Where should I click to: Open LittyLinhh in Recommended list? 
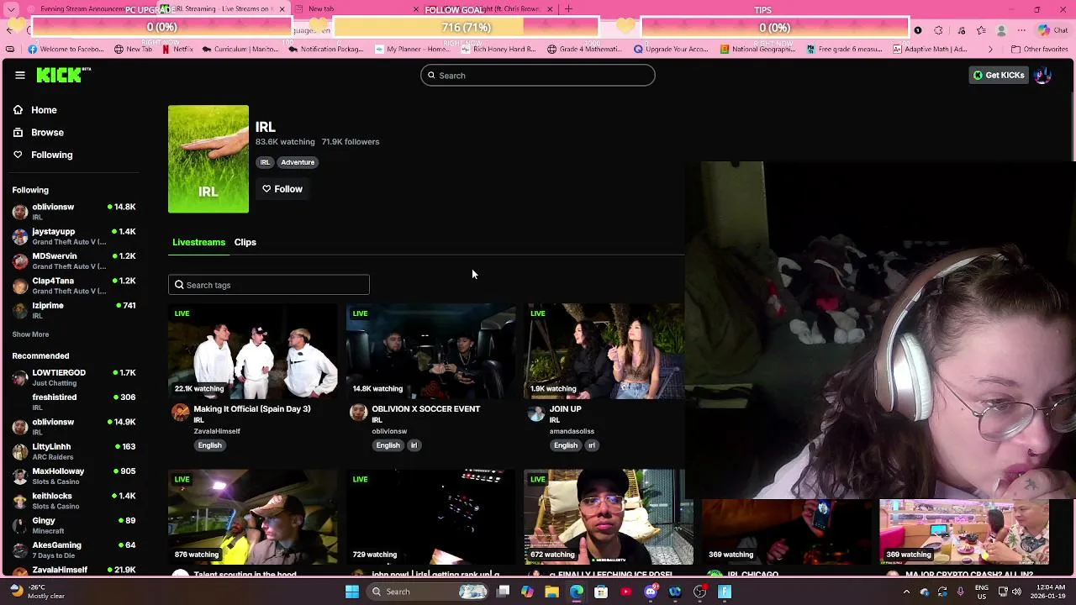[74, 451]
